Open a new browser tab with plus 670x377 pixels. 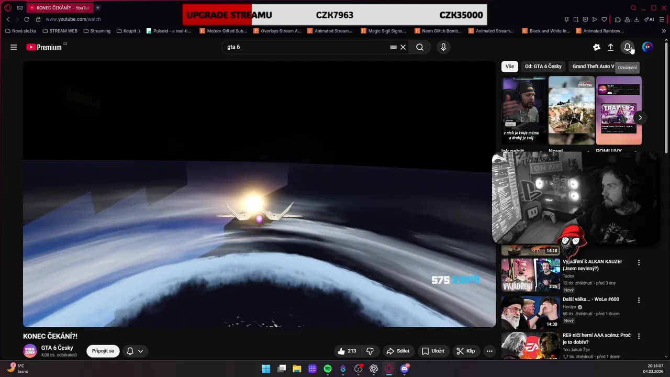point(98,8)
